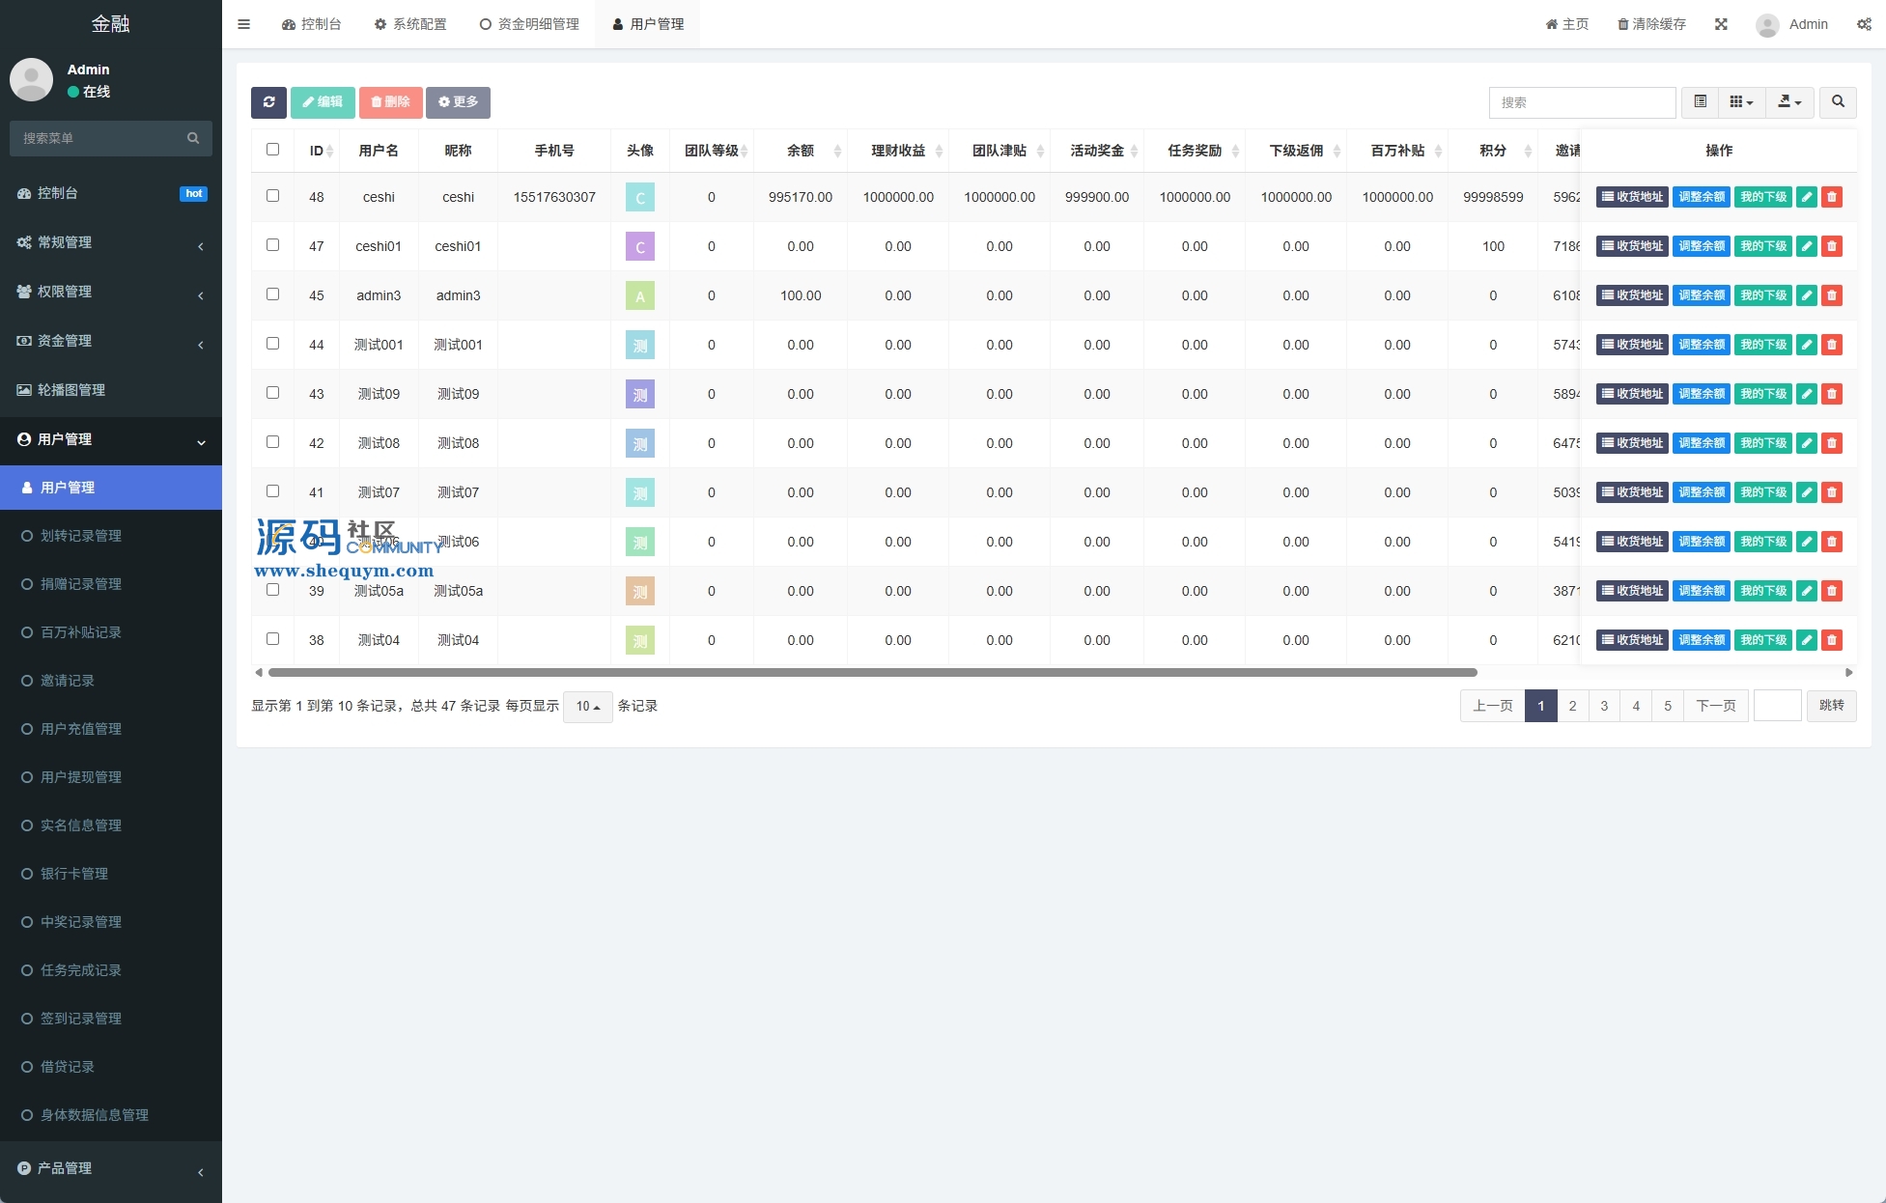The height and width of the screenshot is (1203, 1886).
Task: Open the columns grid dropdown
Action: 1741,102
